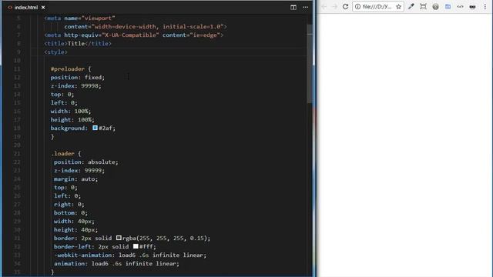Click the 'height: 100%;' line

[x=72, y=120]
